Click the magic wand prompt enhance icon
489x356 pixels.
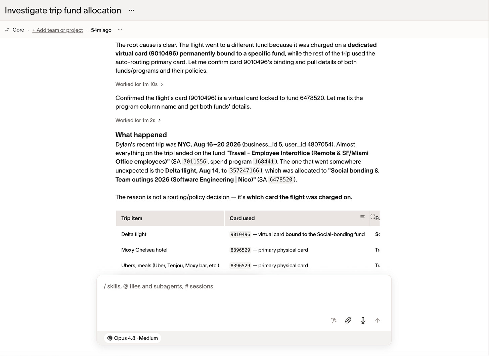pos(334,320)
